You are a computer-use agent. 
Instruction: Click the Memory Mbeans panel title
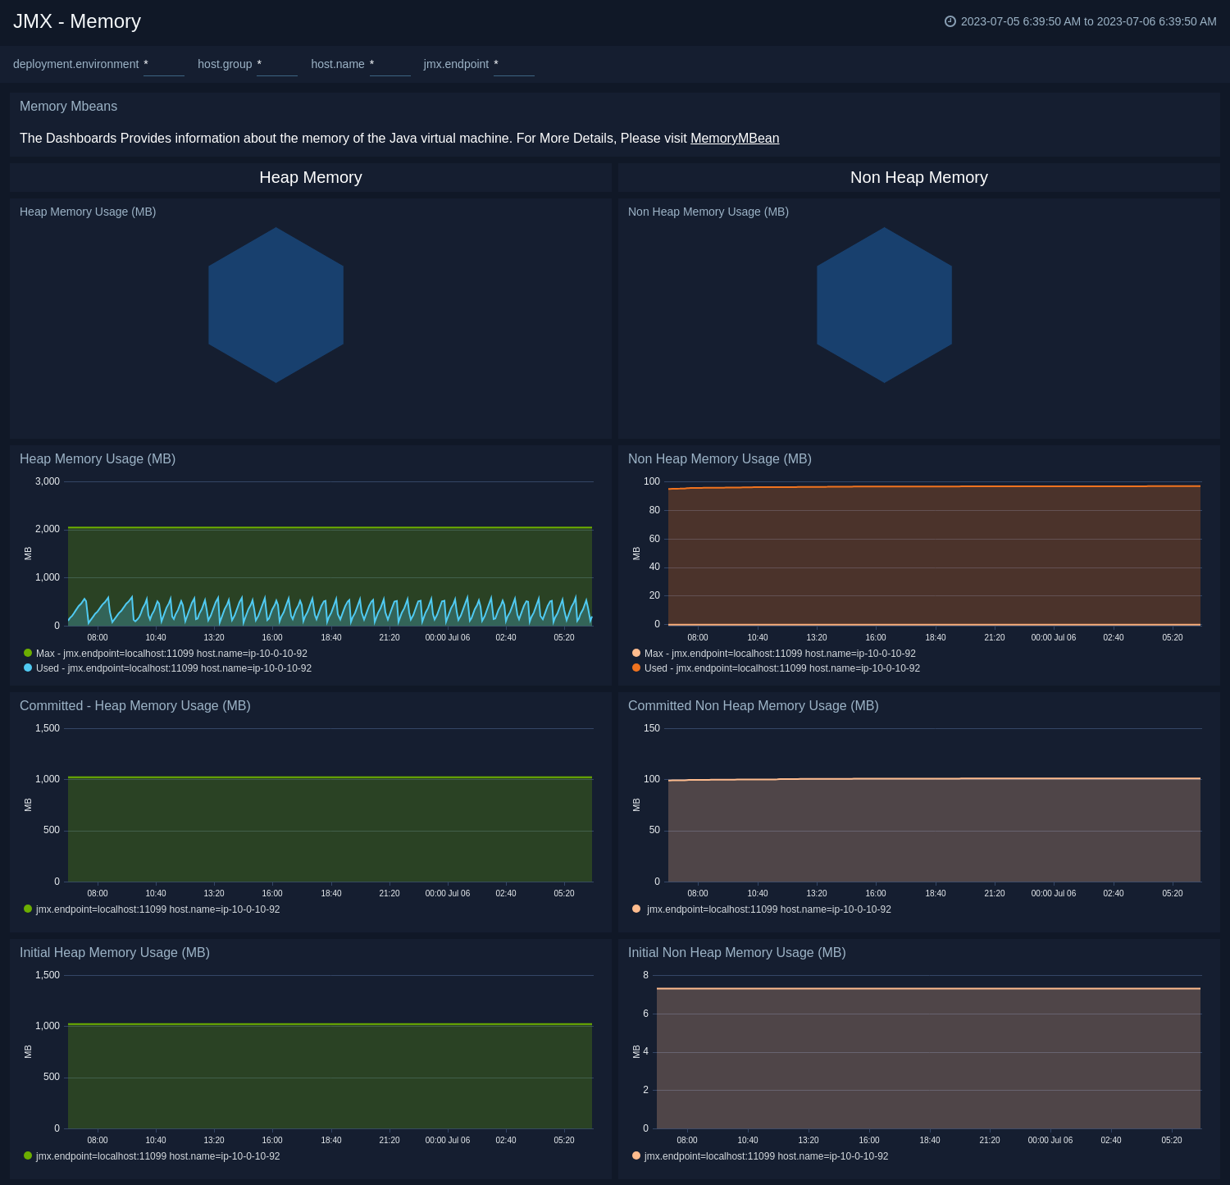(68, 107)
